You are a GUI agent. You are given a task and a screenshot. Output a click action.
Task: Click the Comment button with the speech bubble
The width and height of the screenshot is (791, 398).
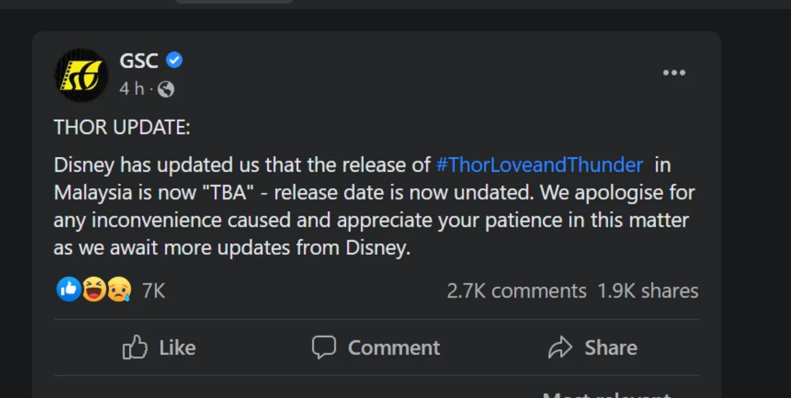coord(376,347)
